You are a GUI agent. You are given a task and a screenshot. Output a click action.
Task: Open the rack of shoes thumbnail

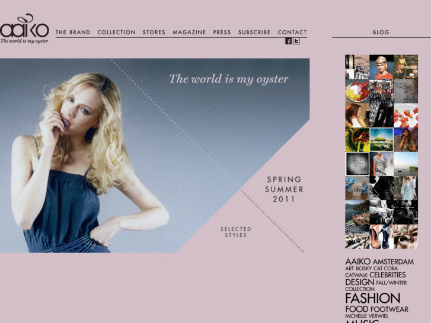click(382, 91)
